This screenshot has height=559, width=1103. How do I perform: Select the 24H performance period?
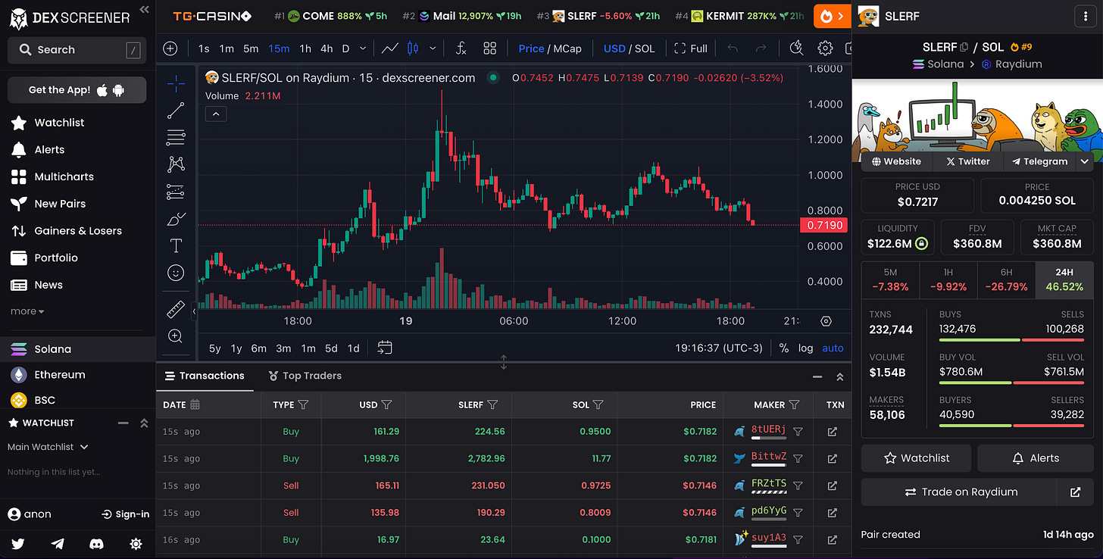1064,280
